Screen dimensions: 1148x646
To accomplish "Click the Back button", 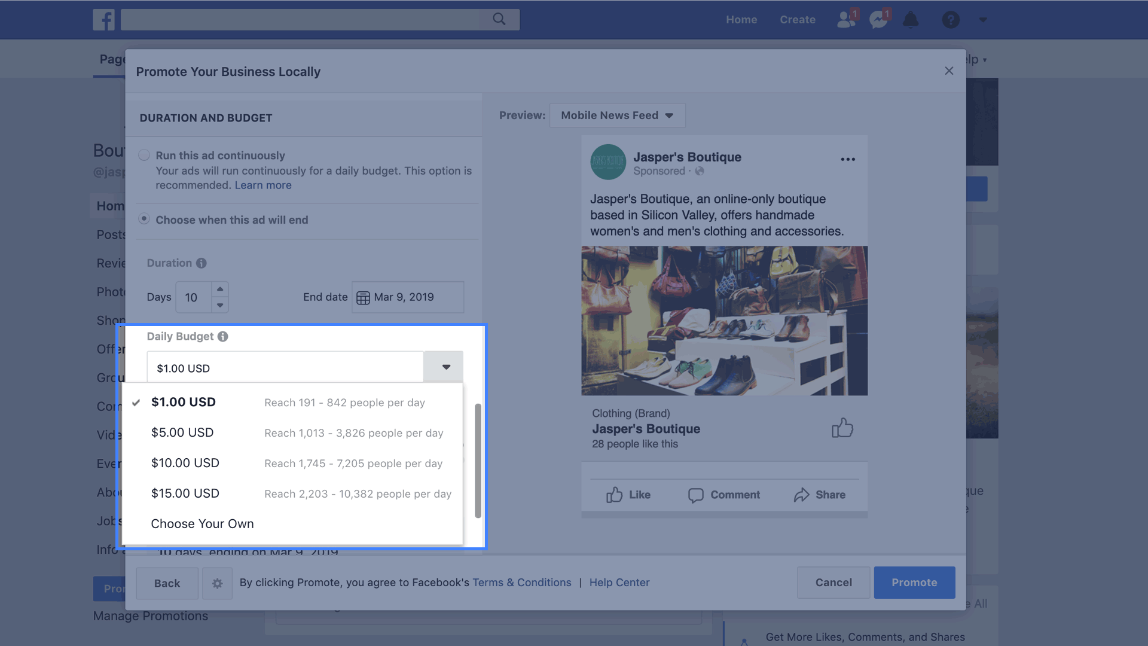I will pos(167,583).
